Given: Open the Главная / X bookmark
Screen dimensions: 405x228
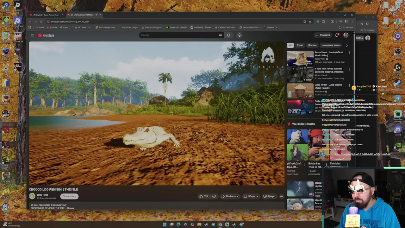Looking at the screenshot, I should click(x=271, y=28).
